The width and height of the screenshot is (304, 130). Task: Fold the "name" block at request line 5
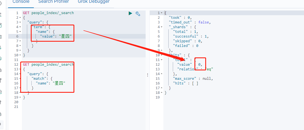click(x=20, y=32)
